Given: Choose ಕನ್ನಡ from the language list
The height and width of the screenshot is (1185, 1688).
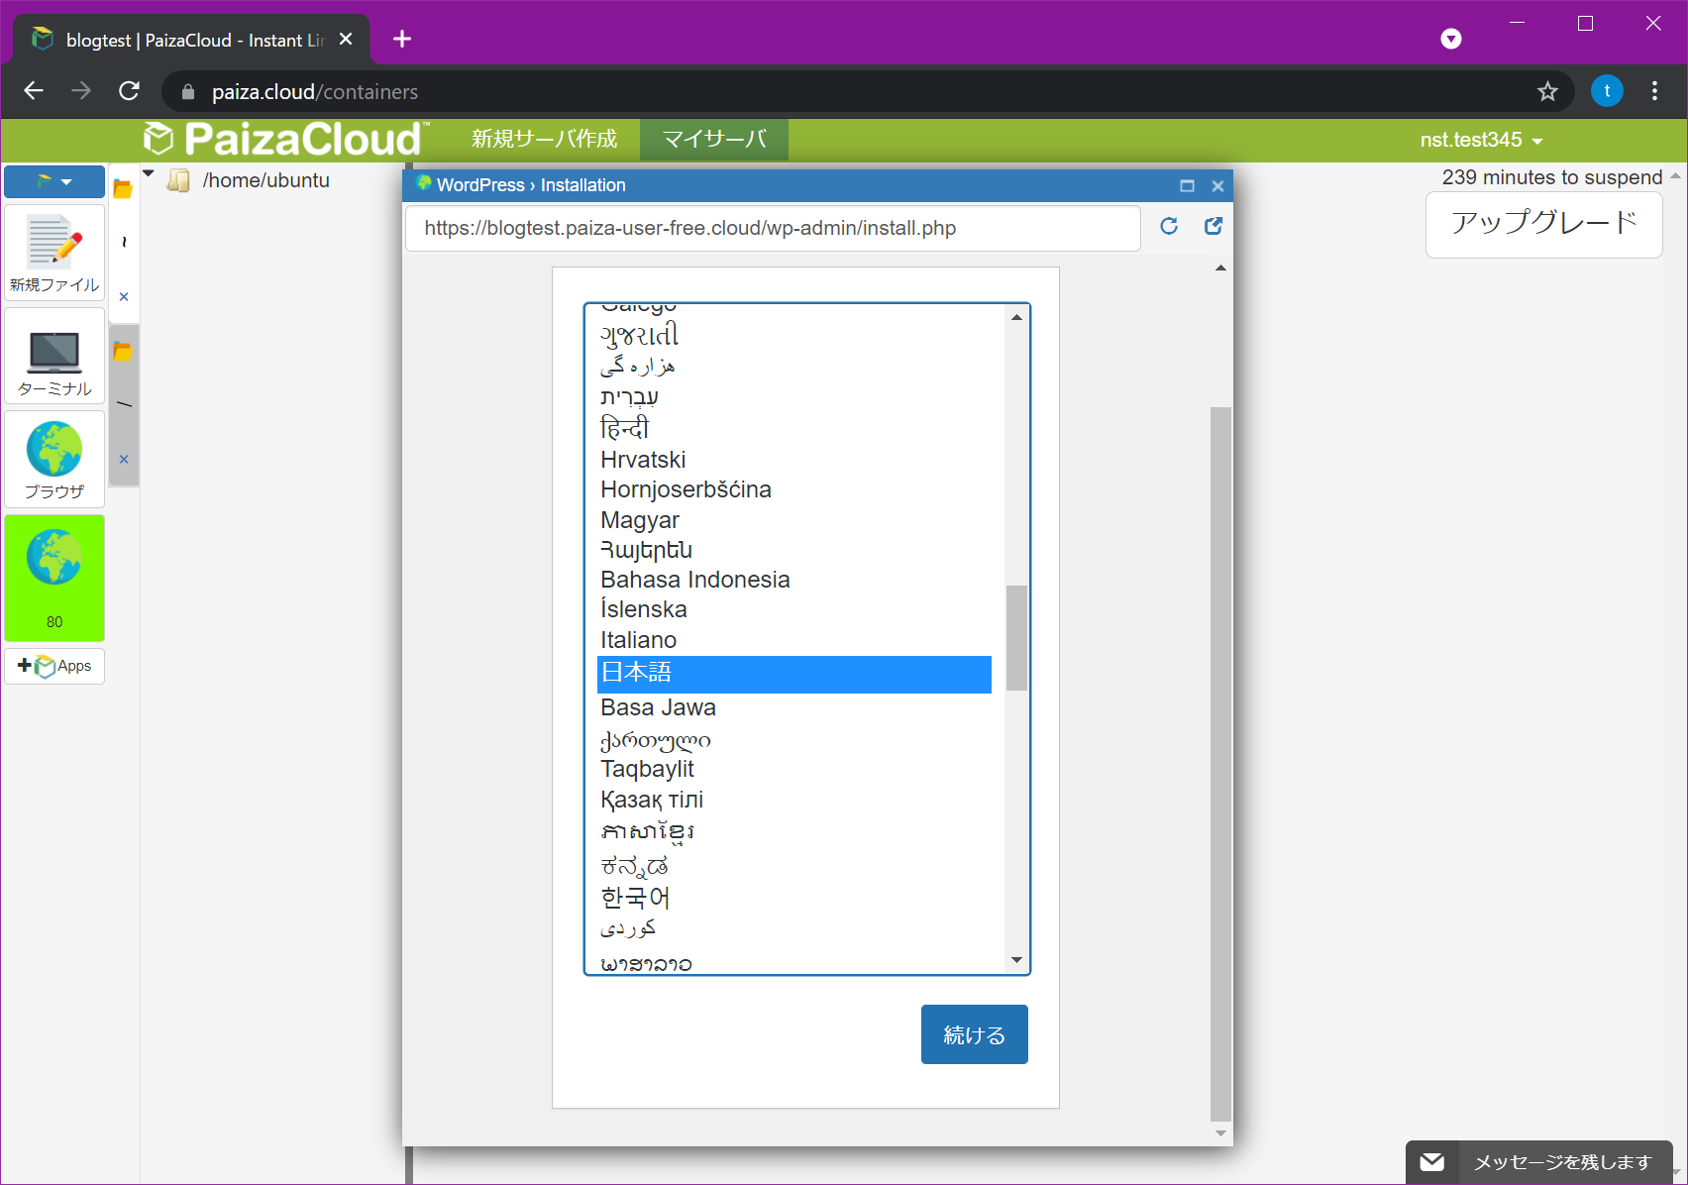Looking at the screenshot, I should coord(794,865).
